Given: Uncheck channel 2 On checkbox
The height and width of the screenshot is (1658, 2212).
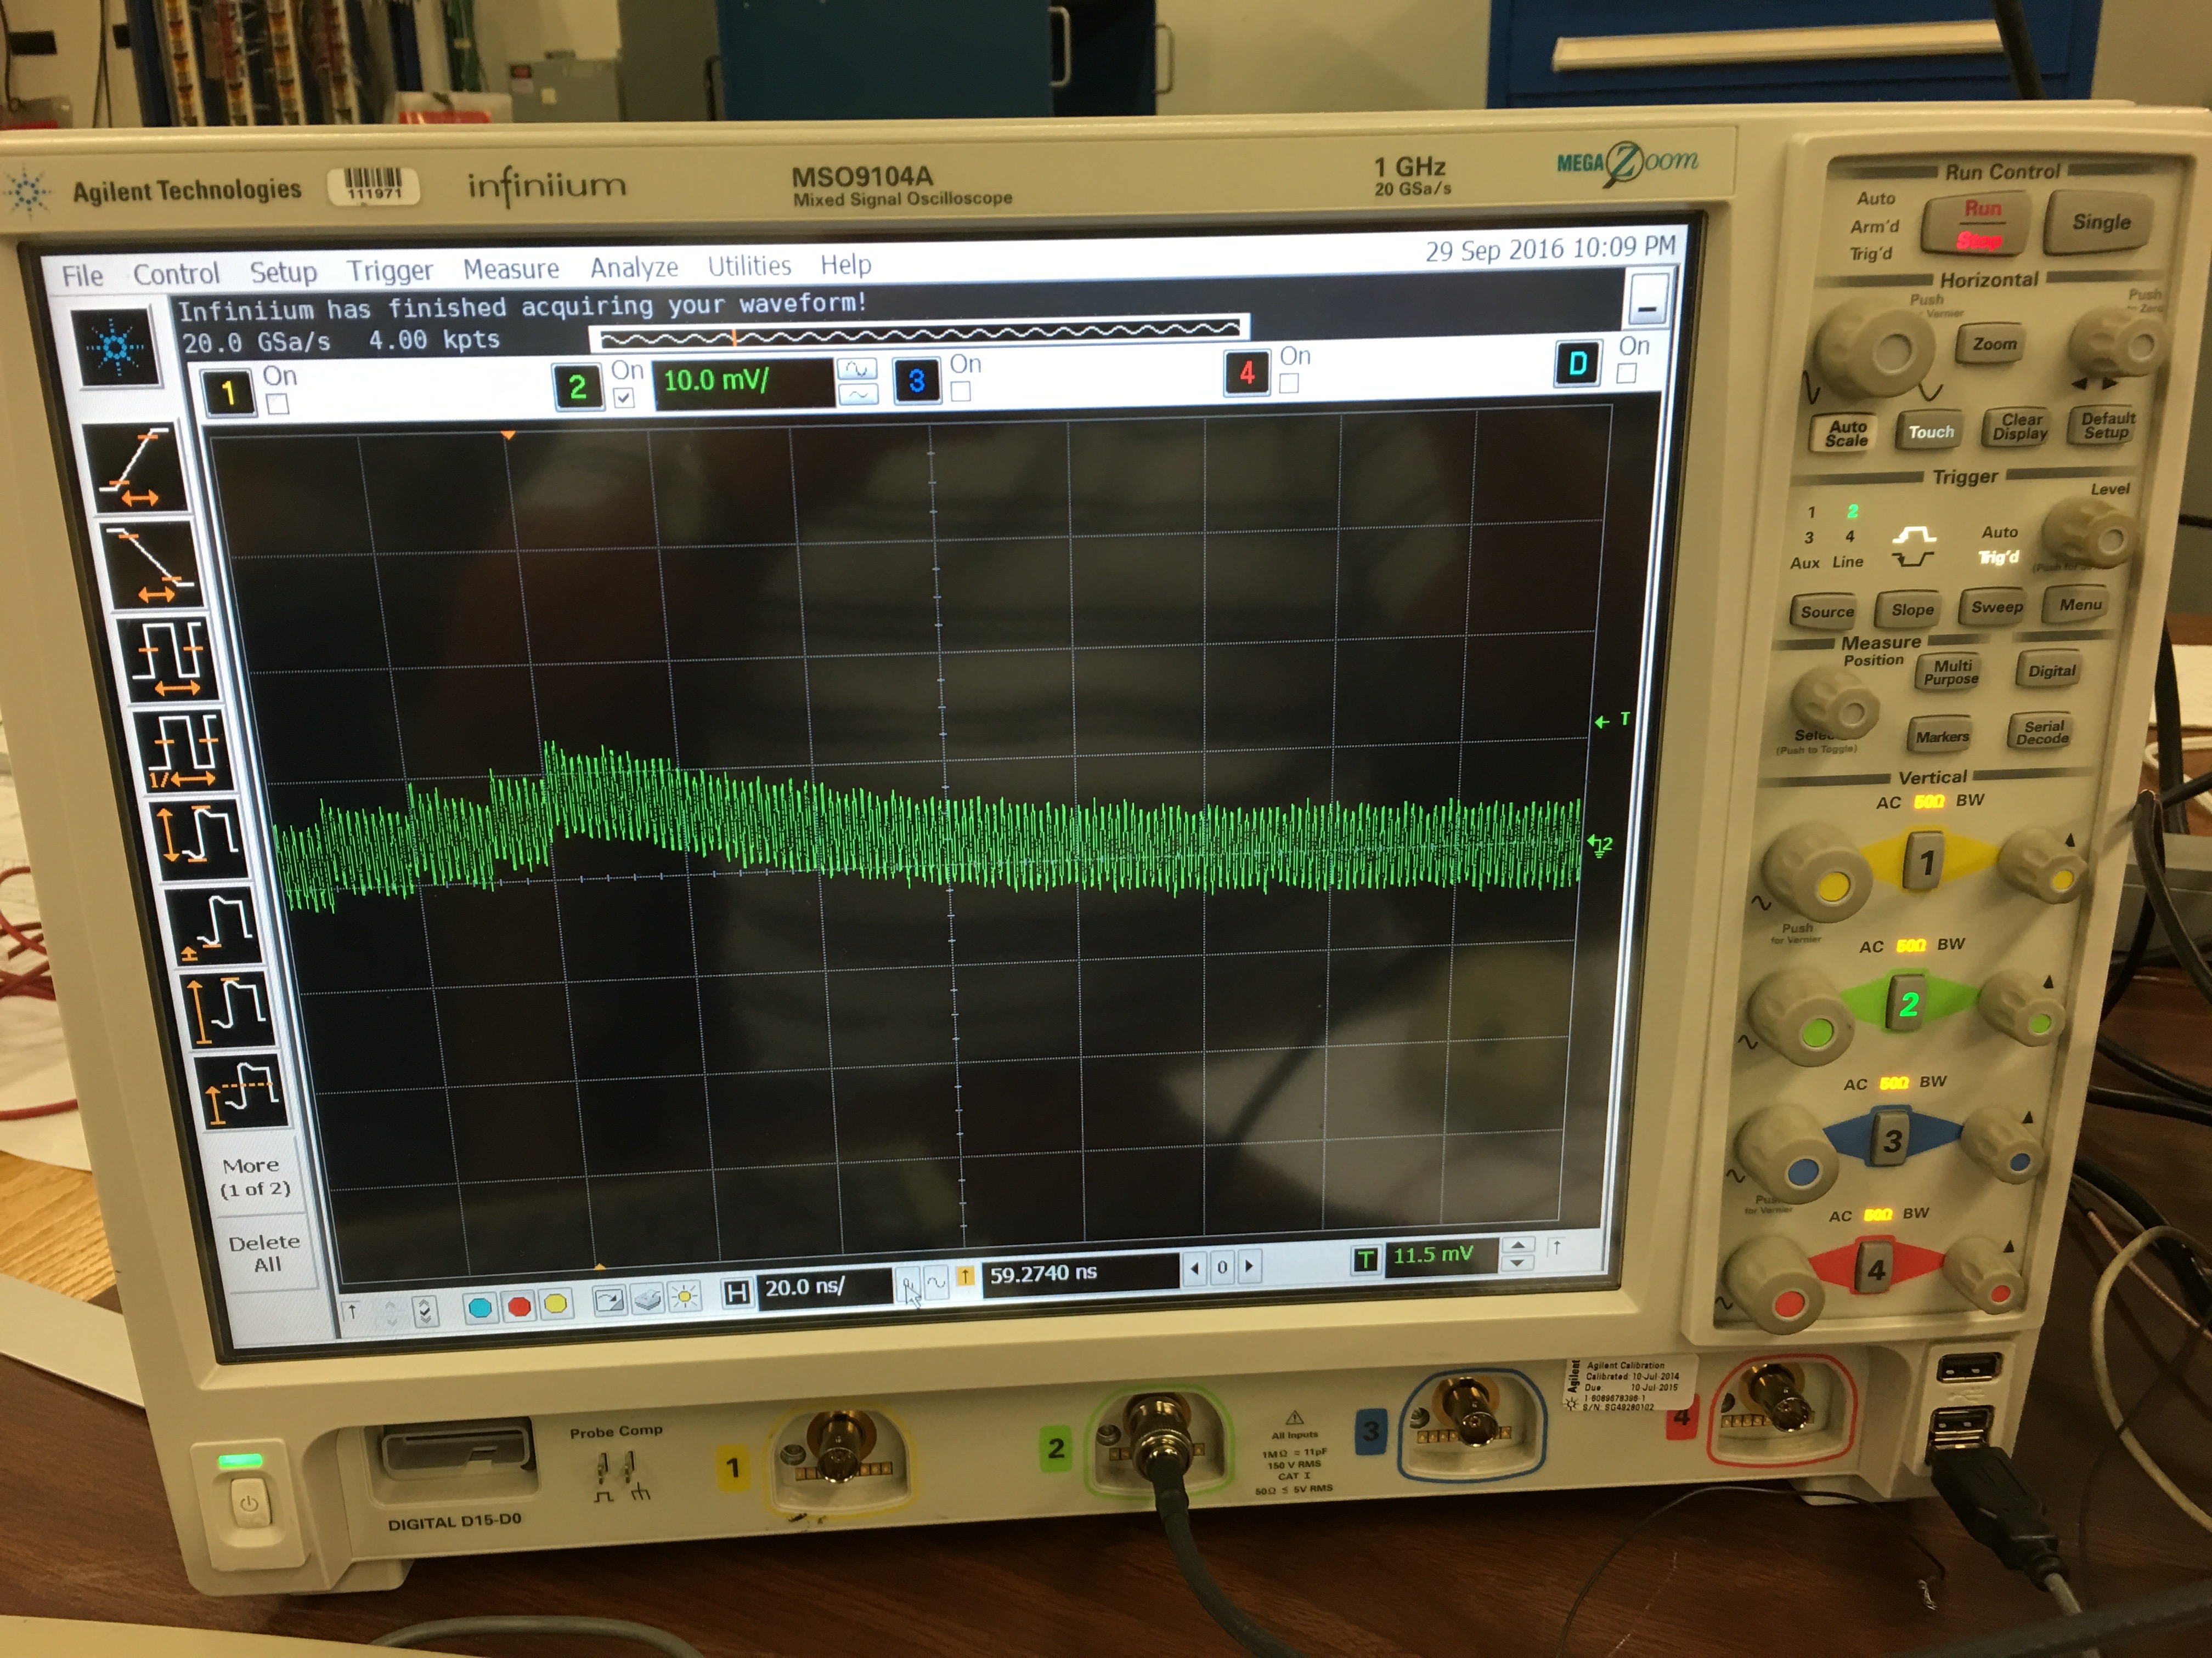Looking at the screenshot, I should point(624,398).
